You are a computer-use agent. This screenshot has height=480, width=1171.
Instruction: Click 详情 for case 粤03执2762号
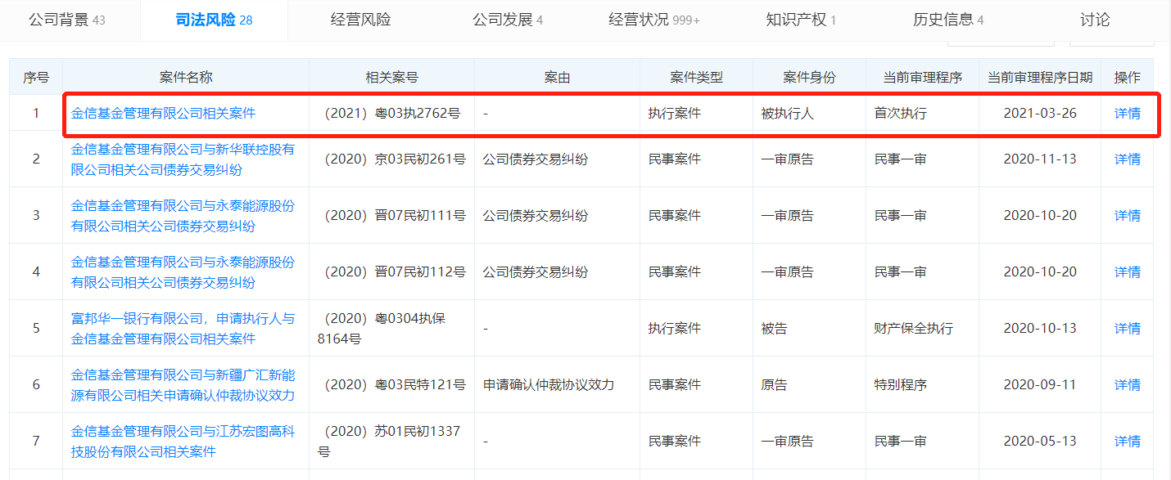pos(1127,114)
